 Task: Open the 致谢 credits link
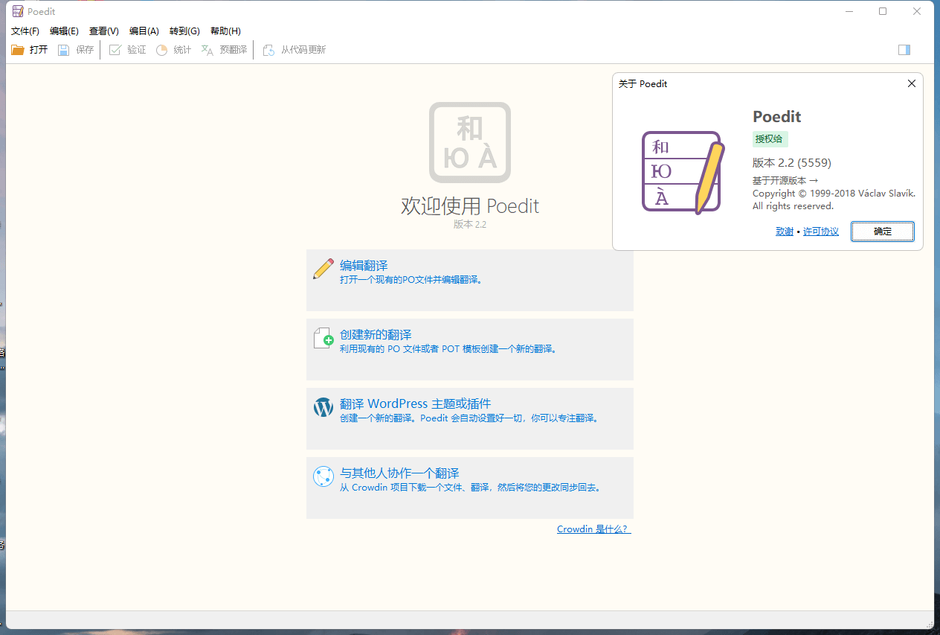click(785, 232)
